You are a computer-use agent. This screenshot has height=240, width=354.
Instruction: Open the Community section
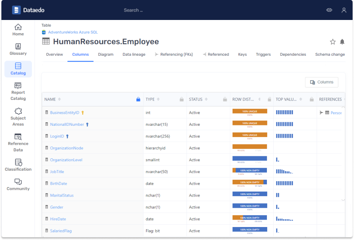(x=18, y=185)
